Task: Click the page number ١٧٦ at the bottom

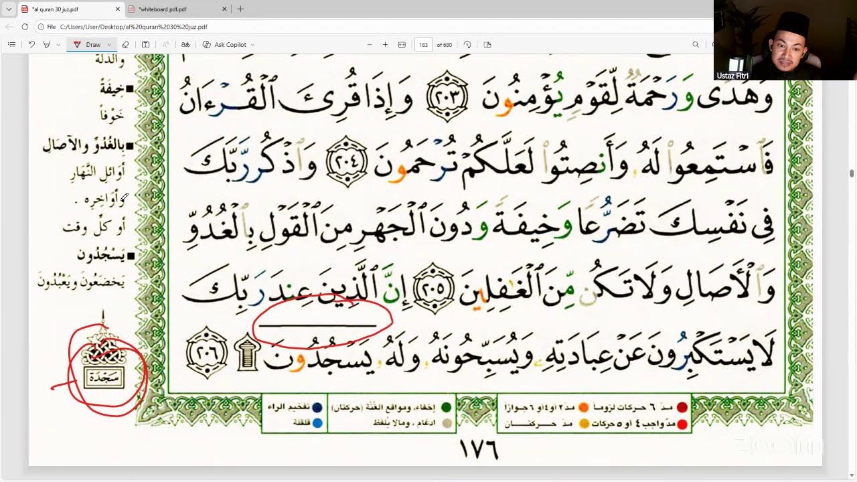Action: point(479,449)
